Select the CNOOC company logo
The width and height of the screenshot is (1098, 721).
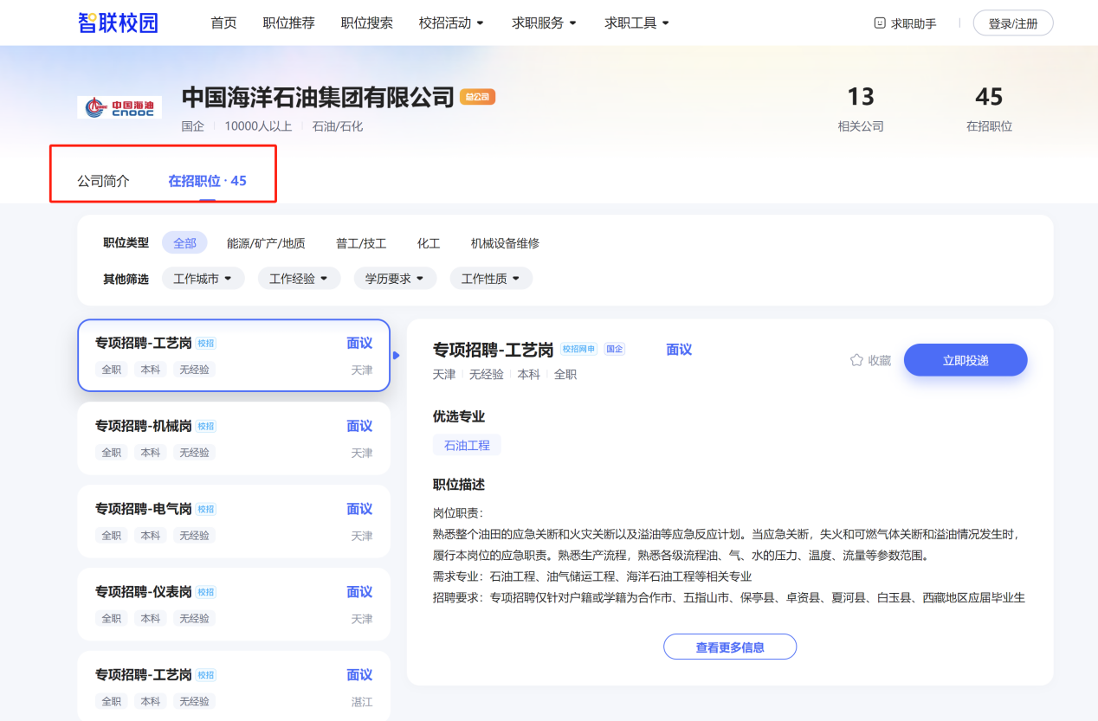tap(119, 107)
